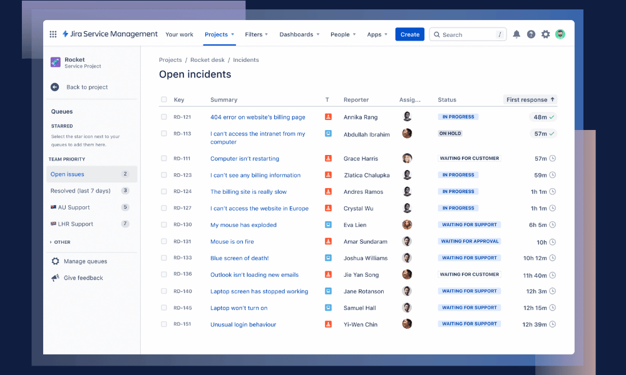The width and height of the screenshot is (626, 375).
Task: Click the Status column header
Action: [x=447, y=99]
